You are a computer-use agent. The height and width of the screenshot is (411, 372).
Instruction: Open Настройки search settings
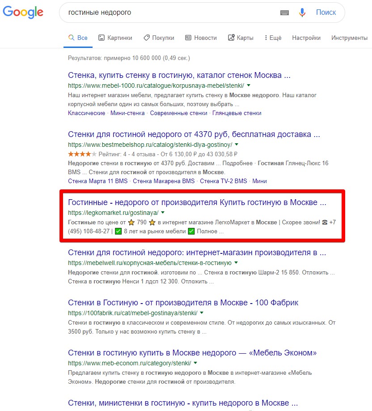point(306,38)
